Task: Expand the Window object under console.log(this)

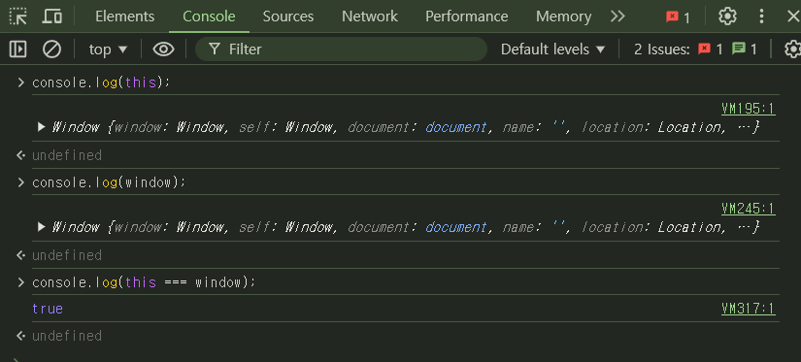Action: tap(42, 127)
